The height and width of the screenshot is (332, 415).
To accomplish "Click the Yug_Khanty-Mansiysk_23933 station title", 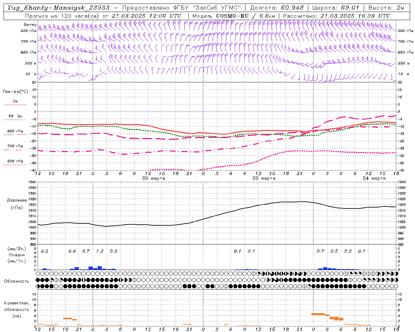I will [58, 7].
